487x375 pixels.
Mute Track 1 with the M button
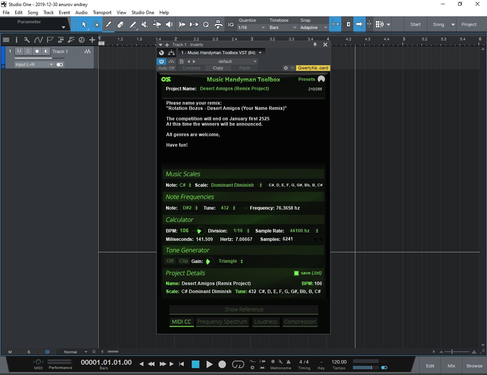tap(19, 51)
